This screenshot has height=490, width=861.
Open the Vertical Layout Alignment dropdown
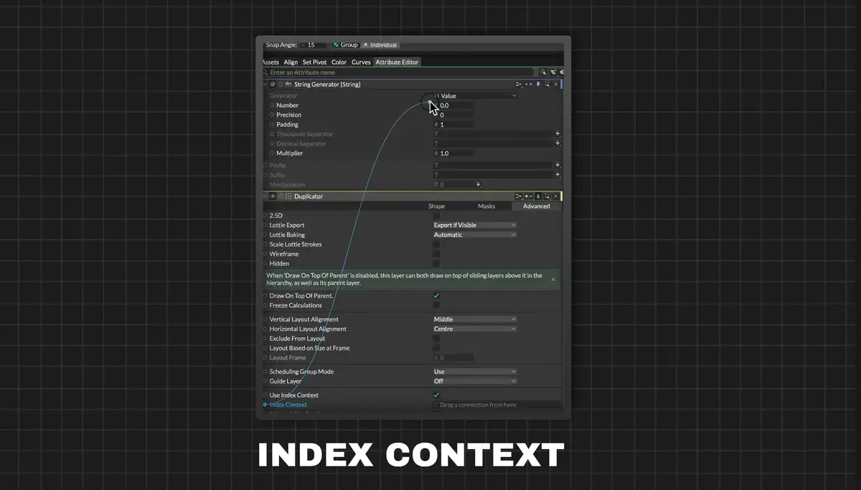pyautogui.click(x=474, y=319)
